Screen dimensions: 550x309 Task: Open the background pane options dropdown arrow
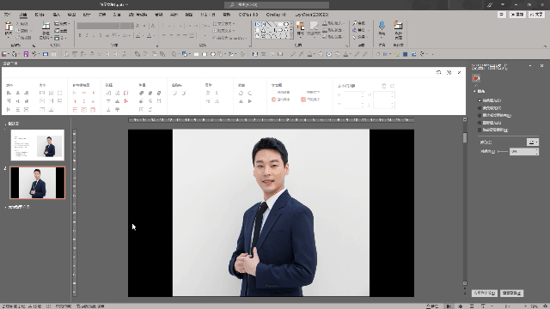click(x=530, y=66)
